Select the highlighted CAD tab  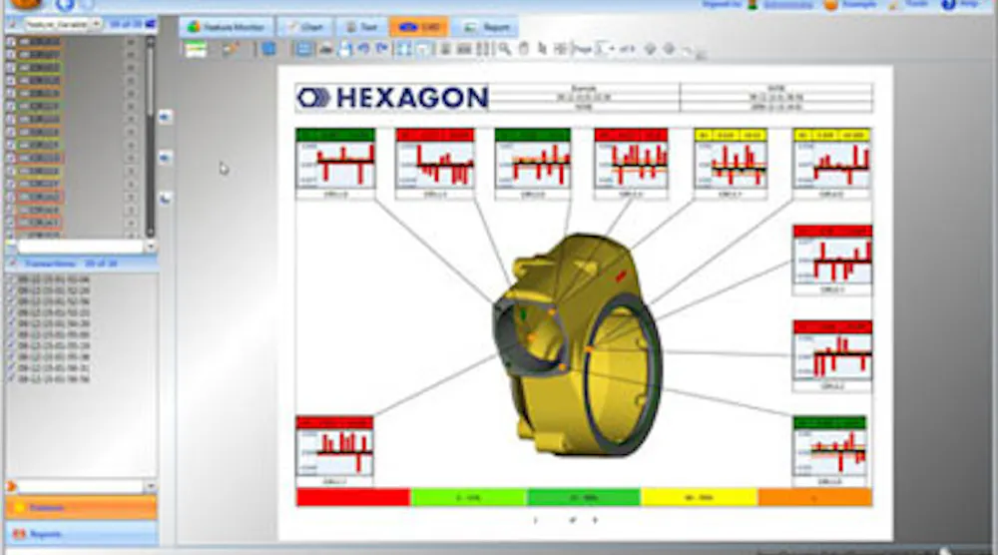(x=419, y=27)
